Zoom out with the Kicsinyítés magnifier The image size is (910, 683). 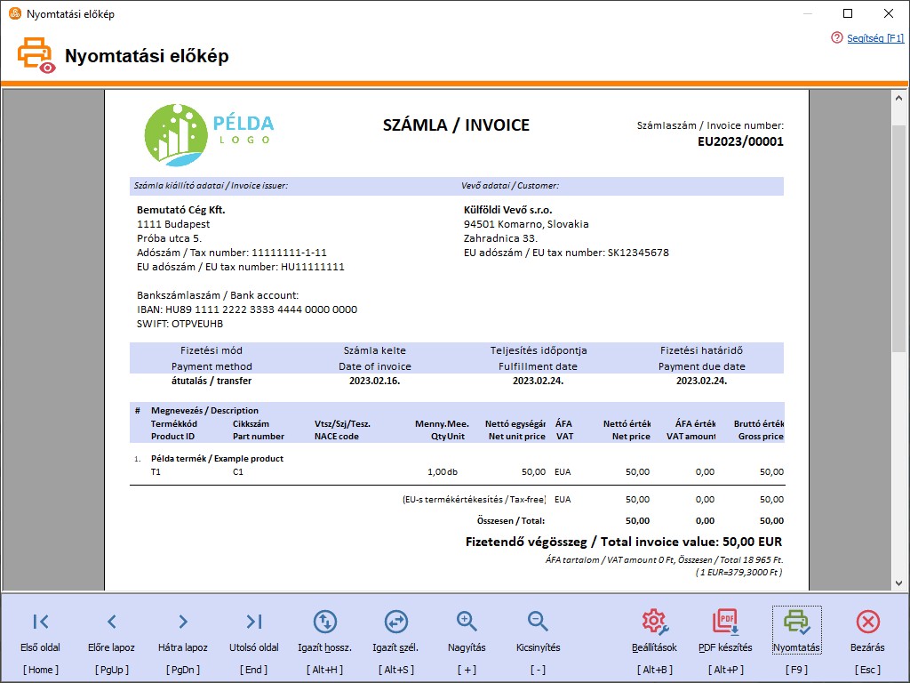[537, 631]
